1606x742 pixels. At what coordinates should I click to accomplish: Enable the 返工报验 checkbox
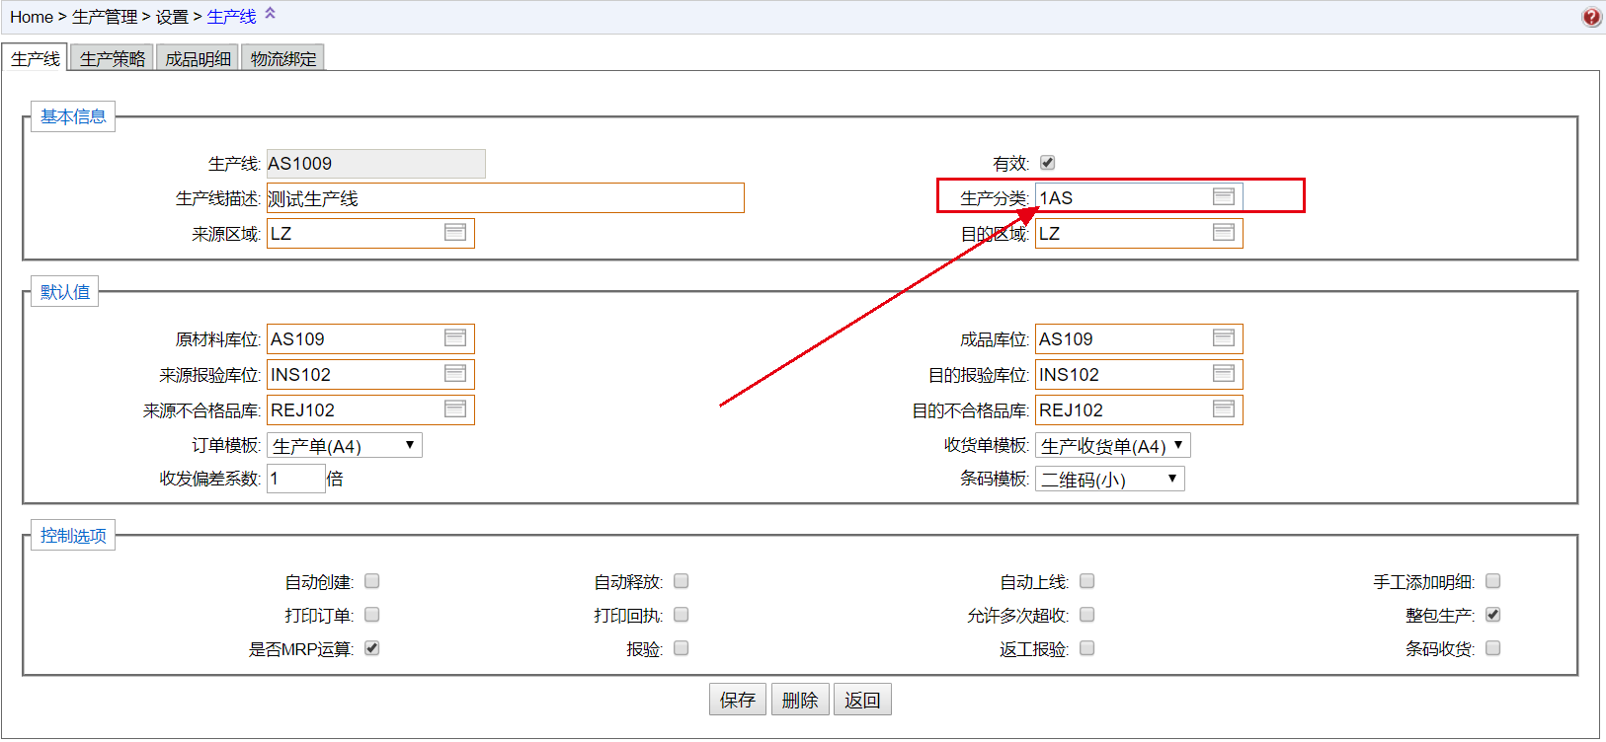(x=1087, y=648)
